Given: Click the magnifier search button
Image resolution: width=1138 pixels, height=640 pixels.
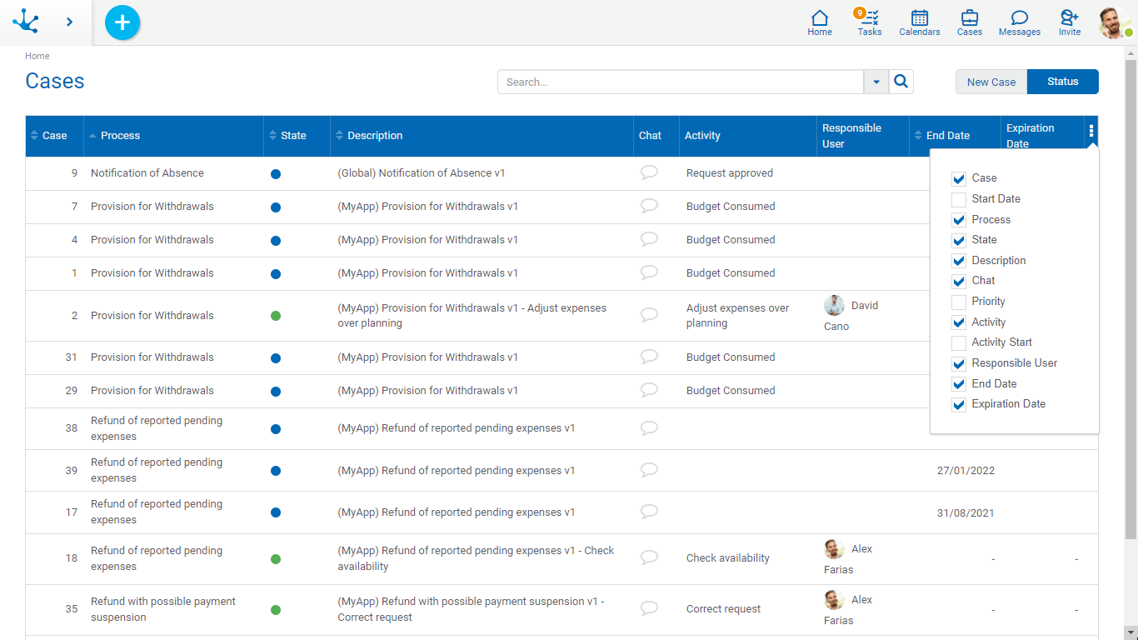Looking at the screenshot, I should click(901, 82).
